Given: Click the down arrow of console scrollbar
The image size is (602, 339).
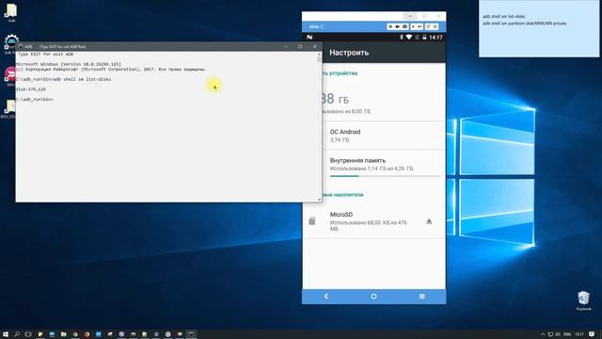Looking at the screenshot, I should [319, 200].
